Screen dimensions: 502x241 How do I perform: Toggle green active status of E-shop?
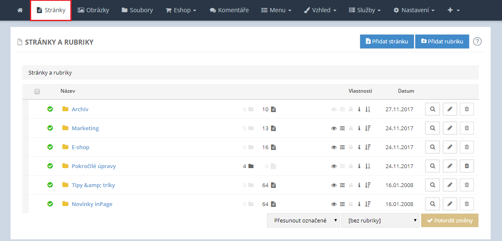click(x=50, y=147)
